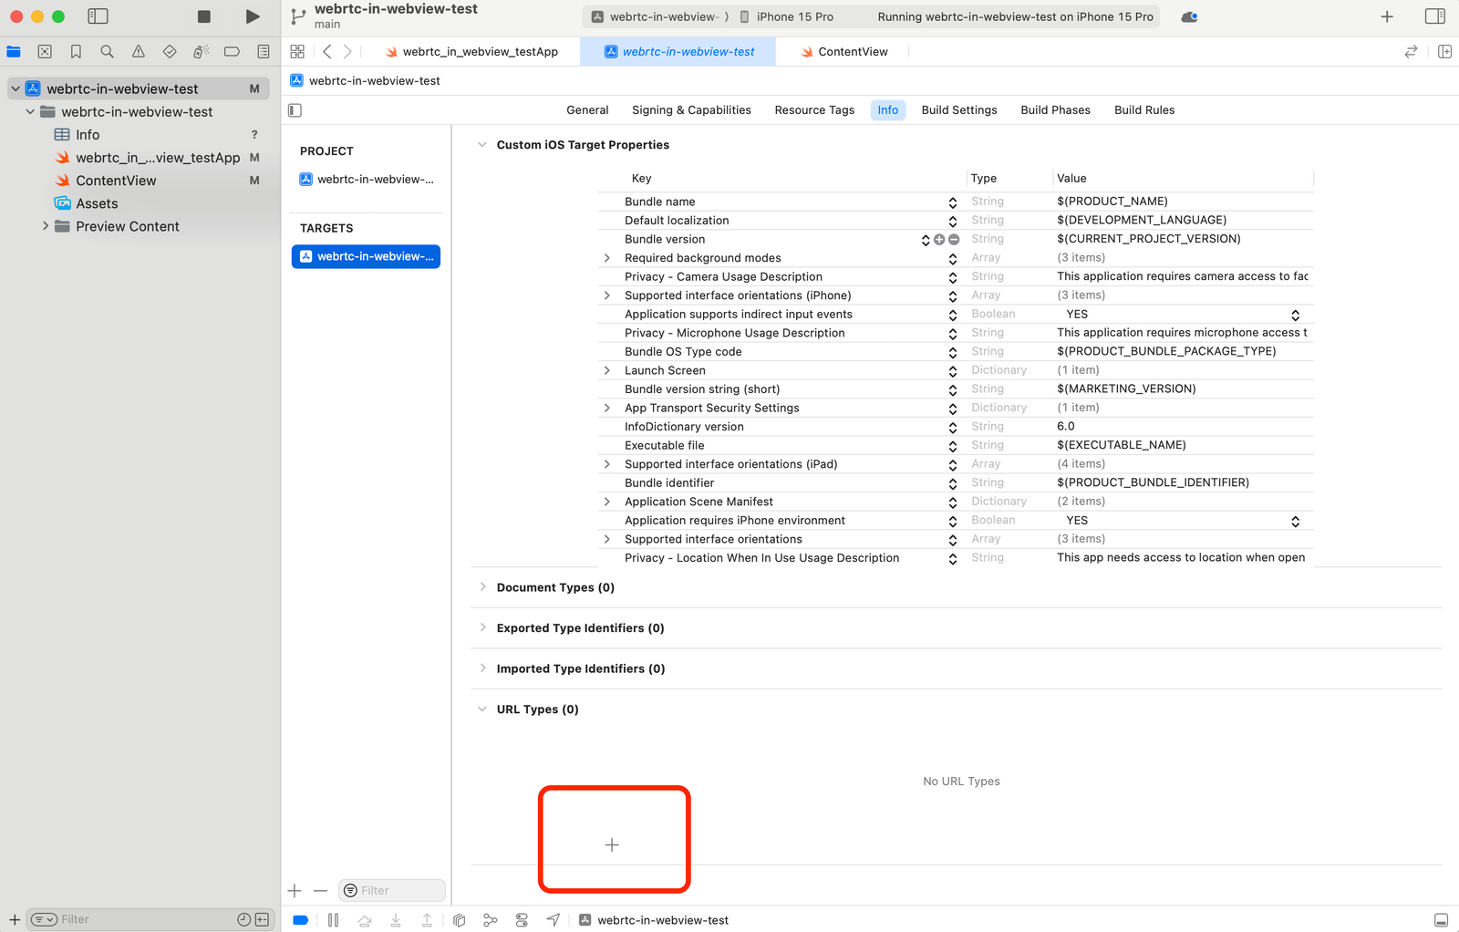Open Test navigator diamond icon
This screenshot has height=932, width=1459.
170,52
